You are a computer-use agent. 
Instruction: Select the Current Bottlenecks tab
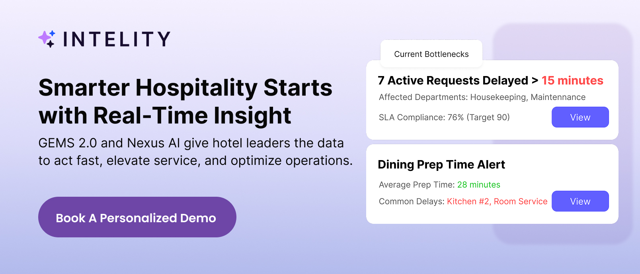point(431,54)
